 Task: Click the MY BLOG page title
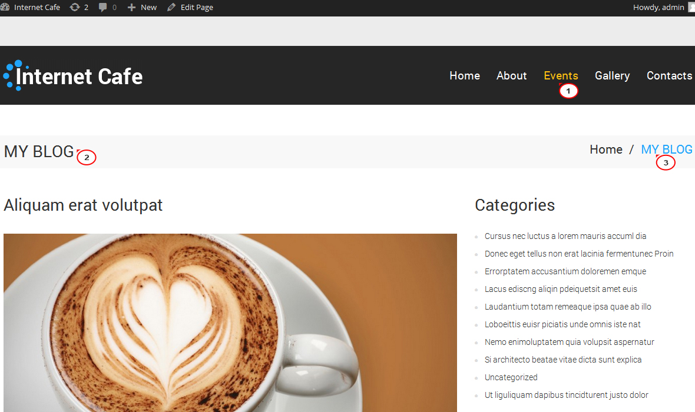(39, 151)
